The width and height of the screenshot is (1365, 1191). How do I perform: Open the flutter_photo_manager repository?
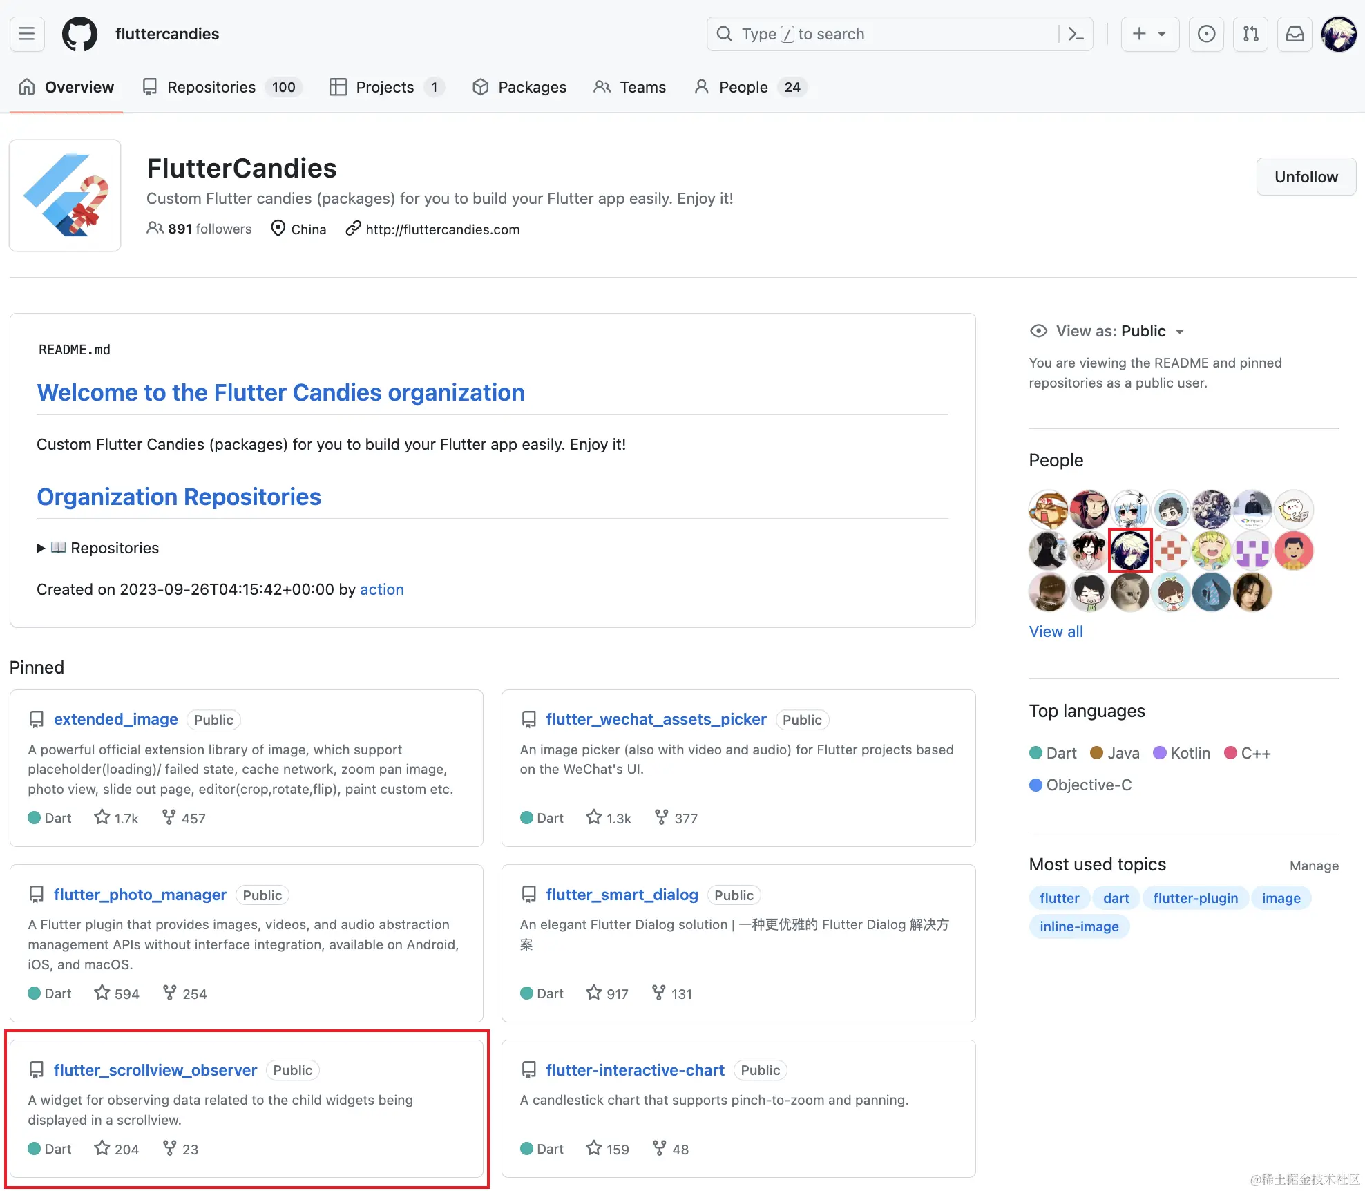click(x=140, y=895)
